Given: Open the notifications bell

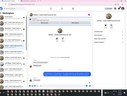Looking at the screenshot, I should [x=119, y=9].
